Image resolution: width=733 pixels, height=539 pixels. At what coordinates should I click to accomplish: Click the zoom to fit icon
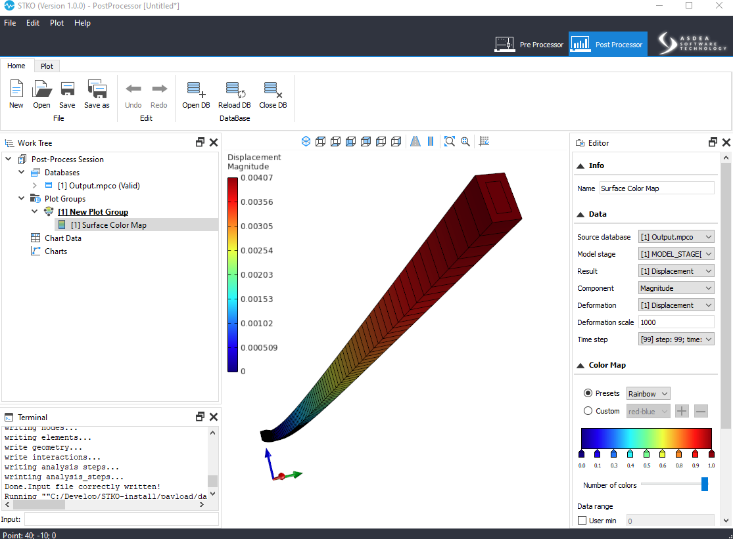tap(450, 141)
